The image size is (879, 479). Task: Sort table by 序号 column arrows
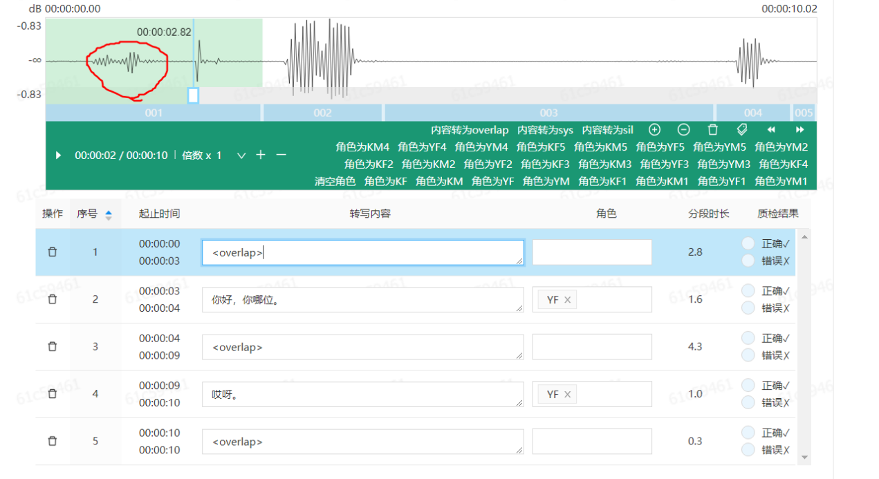tap(109, 215)
